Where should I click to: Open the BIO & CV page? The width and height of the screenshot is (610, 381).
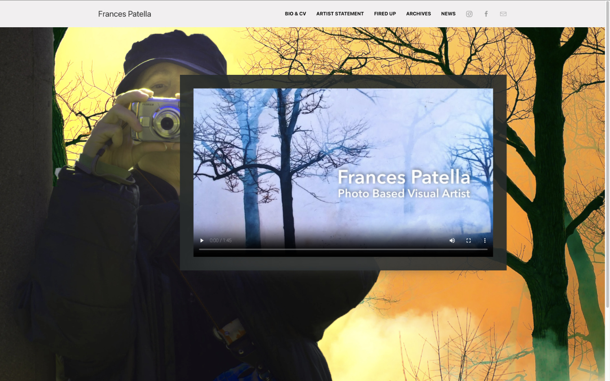point(295,14)
